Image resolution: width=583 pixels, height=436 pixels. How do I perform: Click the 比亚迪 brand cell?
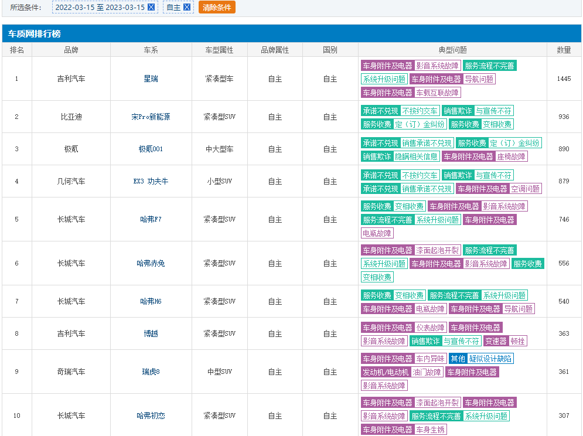[x=71, y=117]
